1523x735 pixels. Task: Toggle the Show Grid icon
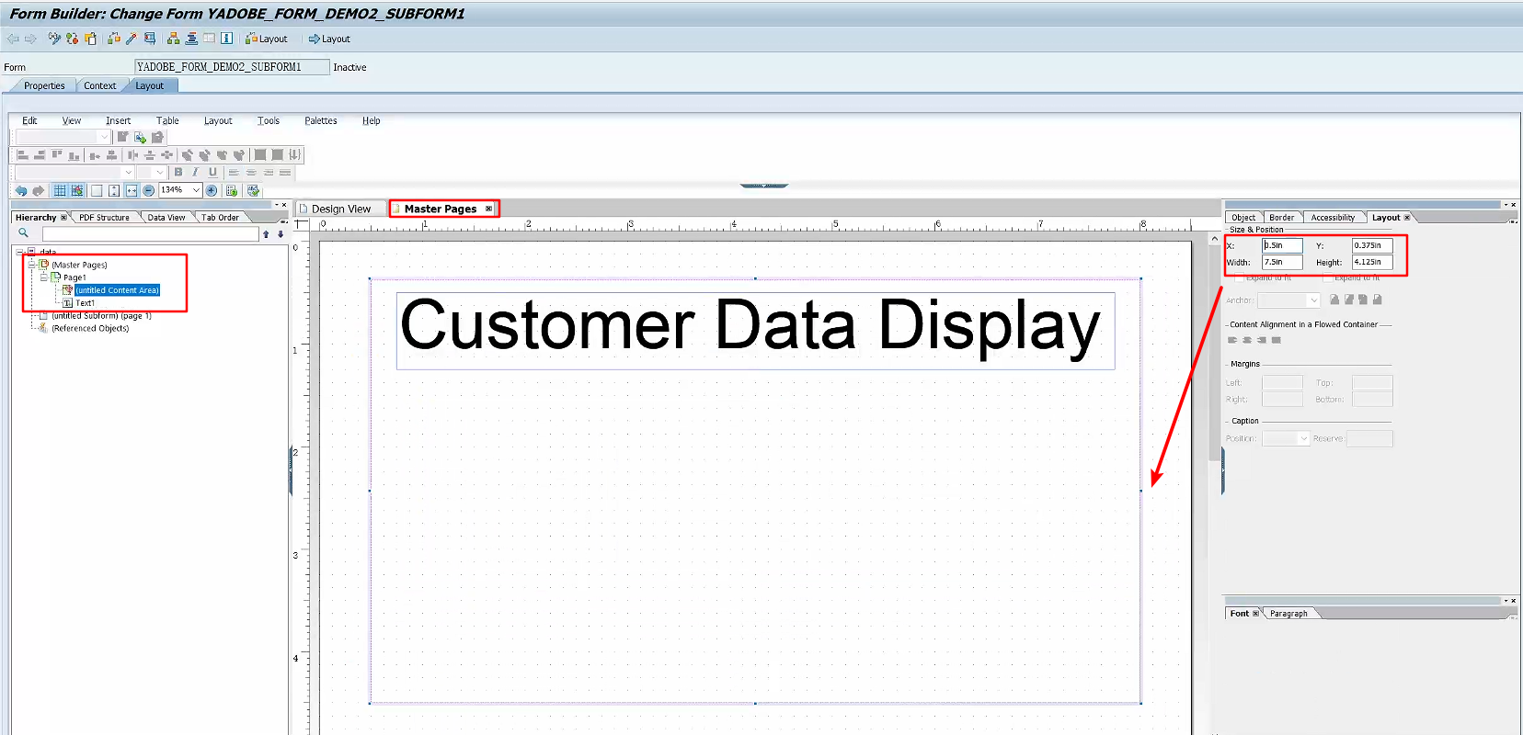pyautogui.click(x=60, y=190)
